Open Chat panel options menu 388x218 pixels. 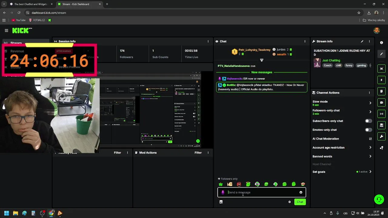pyautogui.click(x=305, y=41)
